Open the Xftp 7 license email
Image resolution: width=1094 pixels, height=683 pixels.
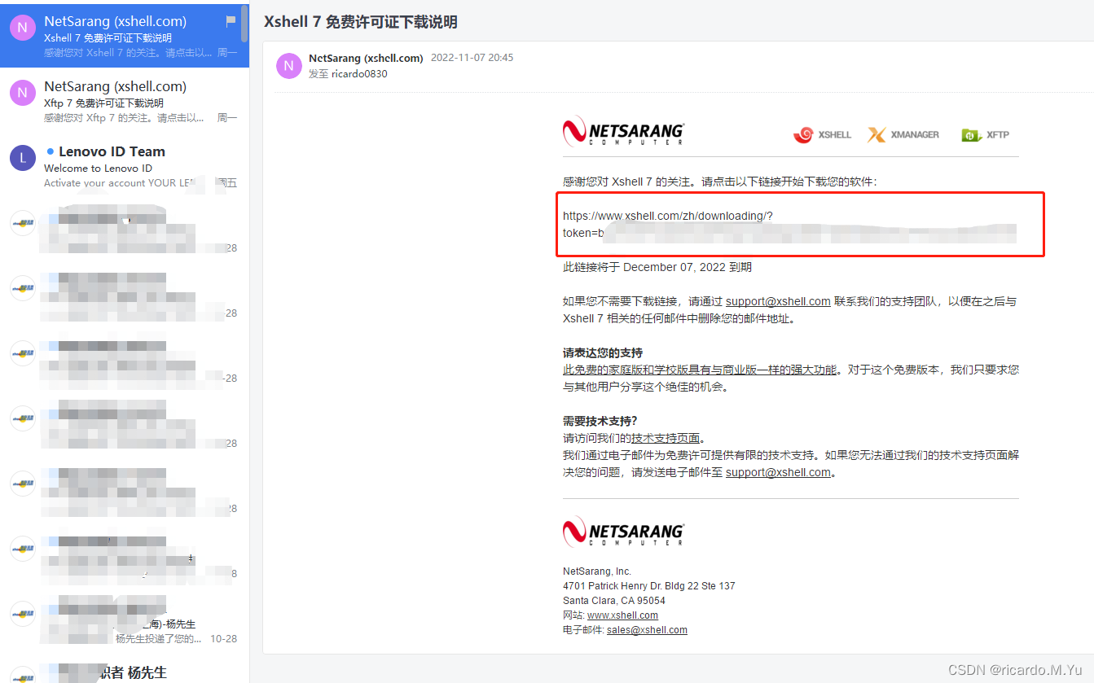[x=124, y=101]
